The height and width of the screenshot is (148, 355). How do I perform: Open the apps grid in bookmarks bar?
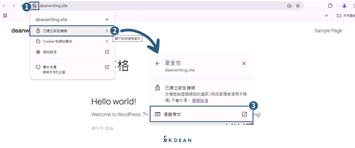(5, 16)
